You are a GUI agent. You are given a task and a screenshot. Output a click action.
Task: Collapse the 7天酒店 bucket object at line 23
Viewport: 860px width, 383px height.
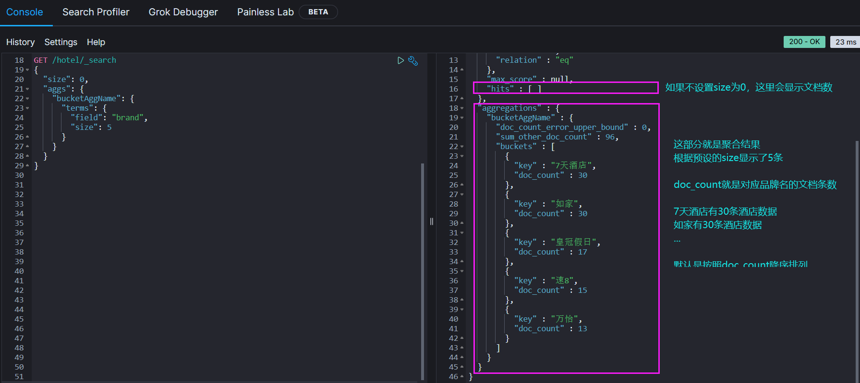[x=462, y=156]
